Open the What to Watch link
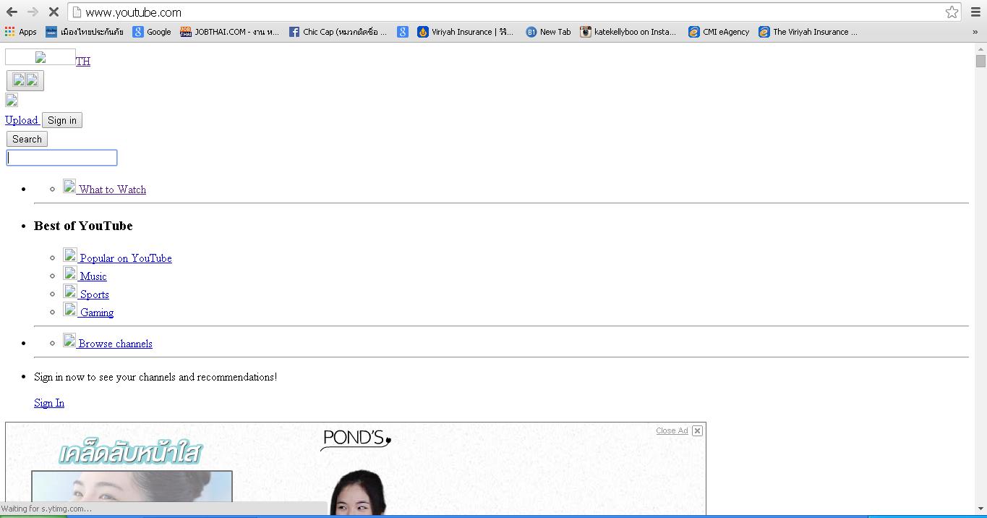 (112, 190)
